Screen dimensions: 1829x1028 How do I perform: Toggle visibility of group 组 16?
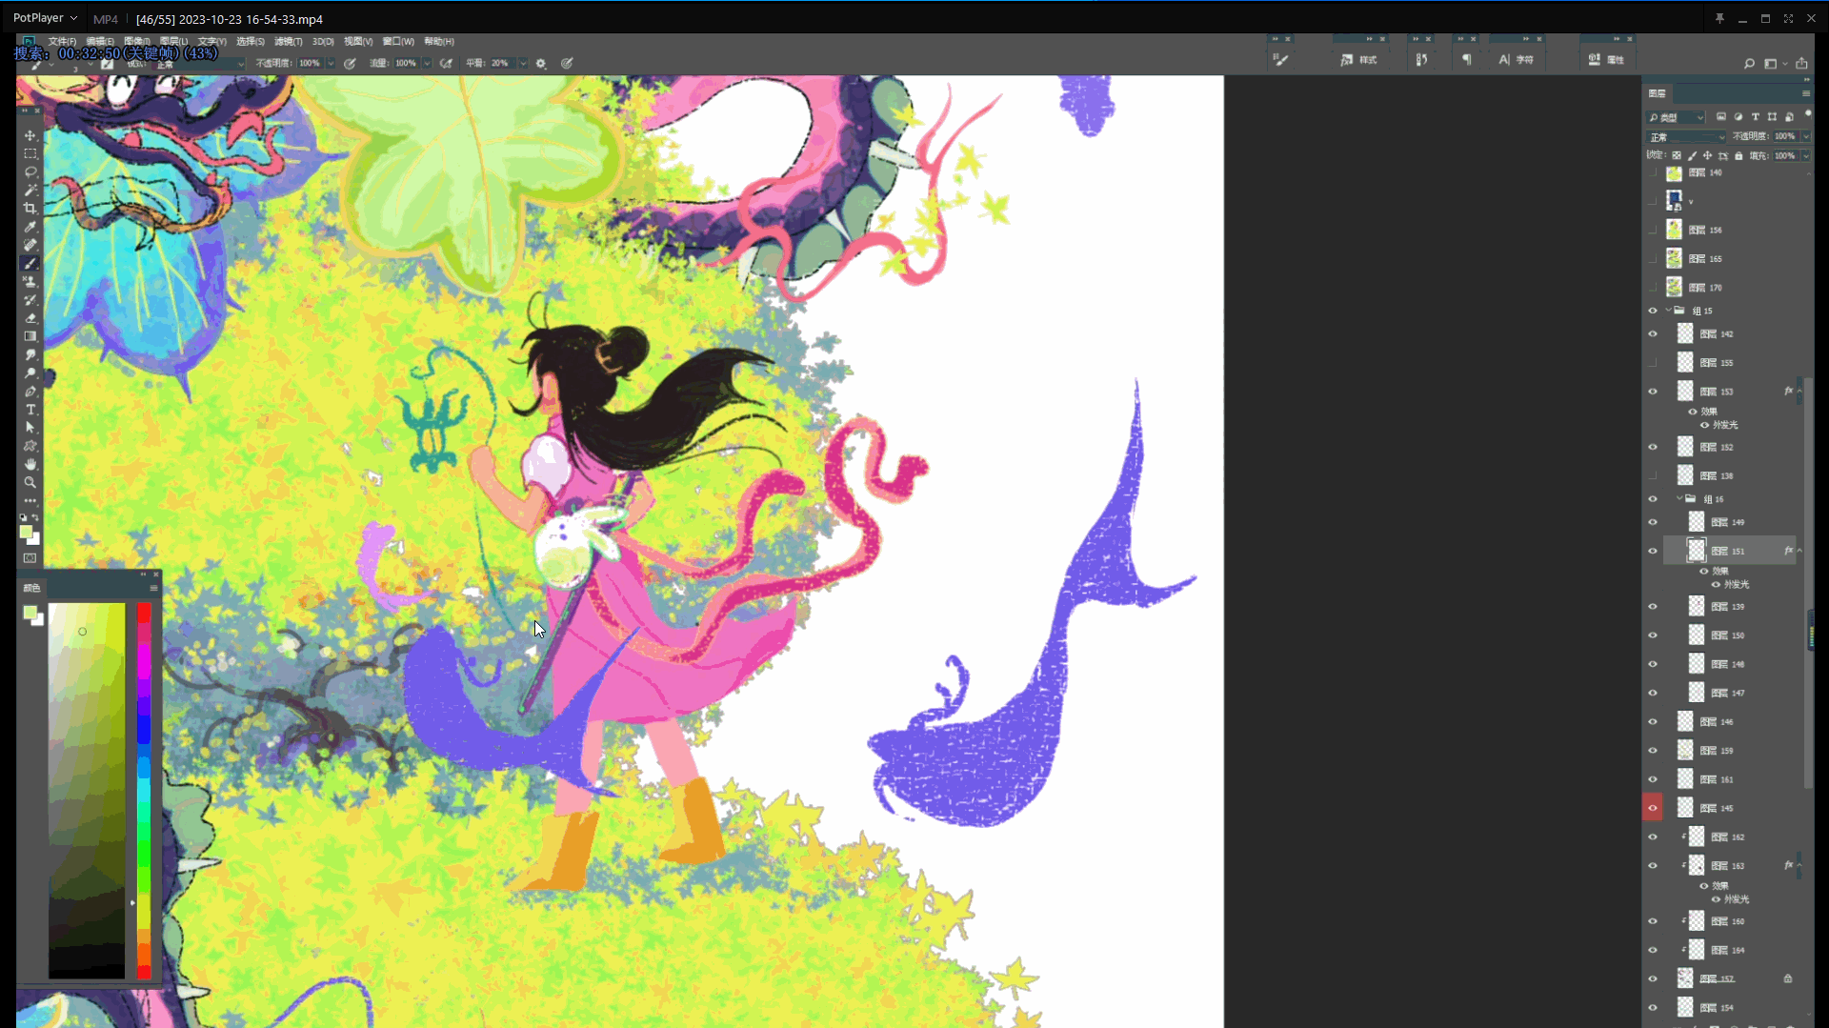click(x=1653, y=499)
